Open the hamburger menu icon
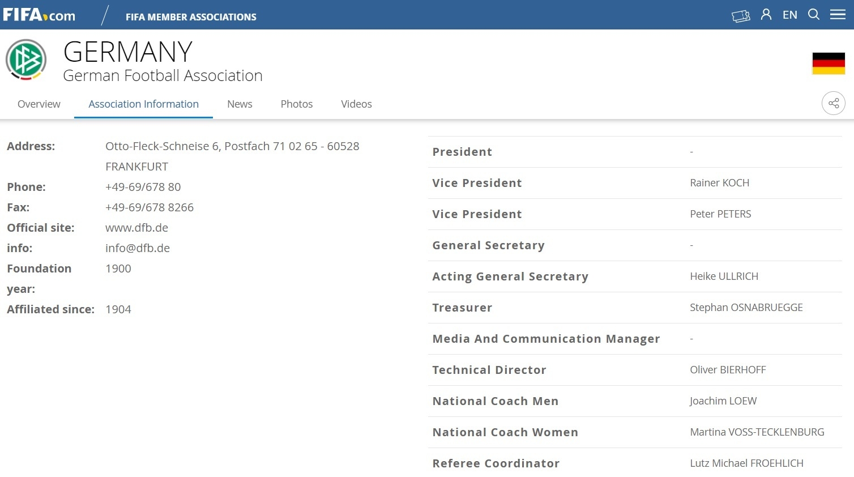 coord(838,15)
